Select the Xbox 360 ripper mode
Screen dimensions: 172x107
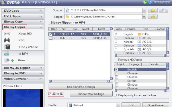pyautogui.click(x=23, y=34)
